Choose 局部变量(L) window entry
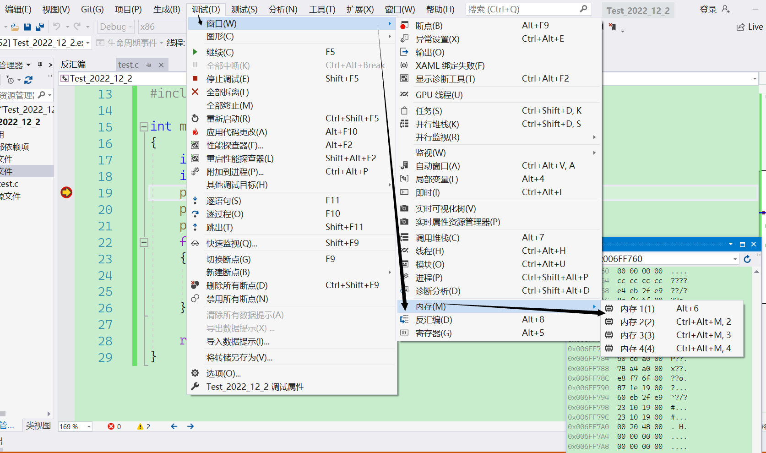 click(499, 180)
